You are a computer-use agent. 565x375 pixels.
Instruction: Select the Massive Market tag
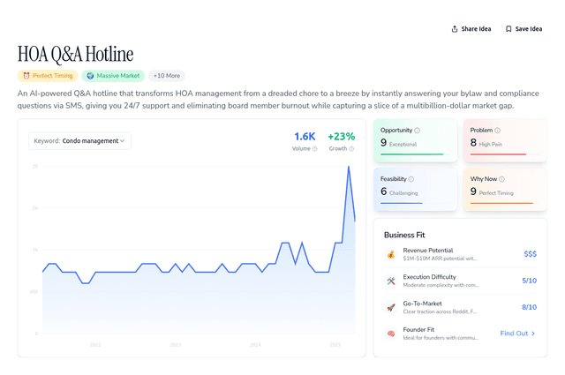[x=113, y=76]
